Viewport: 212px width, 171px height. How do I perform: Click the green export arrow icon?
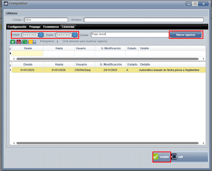[x=25, y=42]
